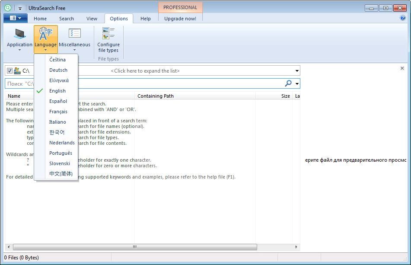
Task: Open the quick access toolbar dropdown arrow
Action: (x=20, y=8)
